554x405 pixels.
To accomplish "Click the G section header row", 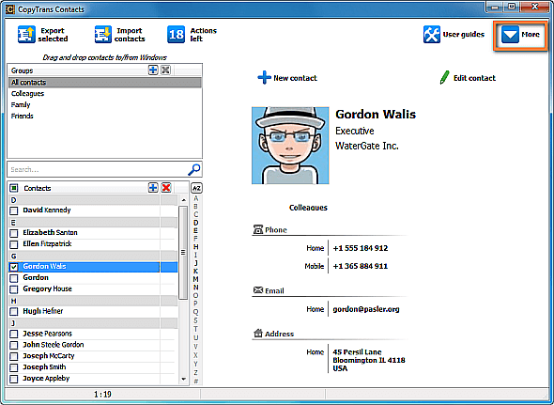I will pos(93,256).
